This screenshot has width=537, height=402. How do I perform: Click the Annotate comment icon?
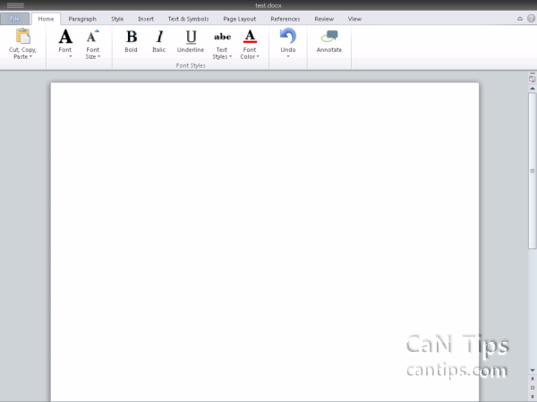pyautogui.click(x=329, y=37)
